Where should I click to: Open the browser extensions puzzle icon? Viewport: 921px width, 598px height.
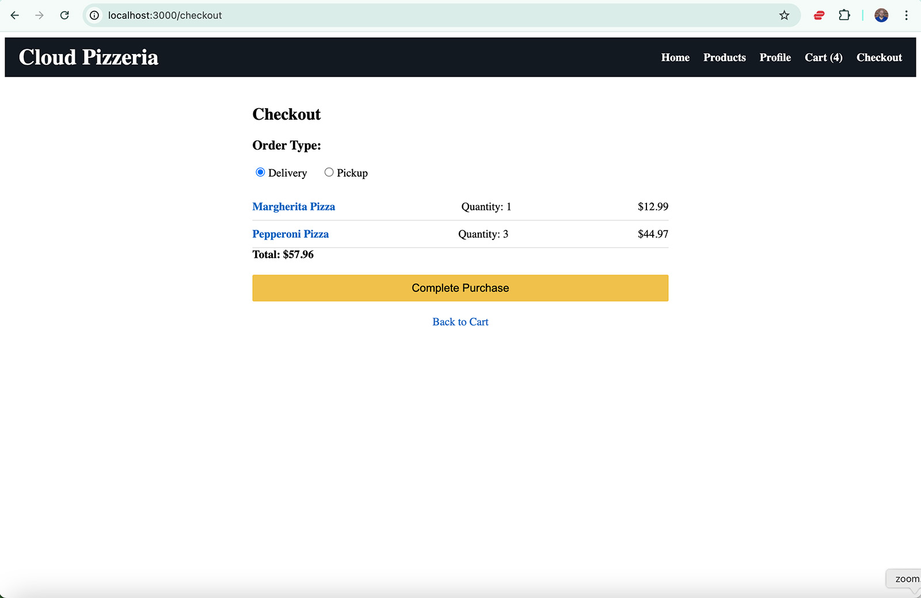coord(844,16)
